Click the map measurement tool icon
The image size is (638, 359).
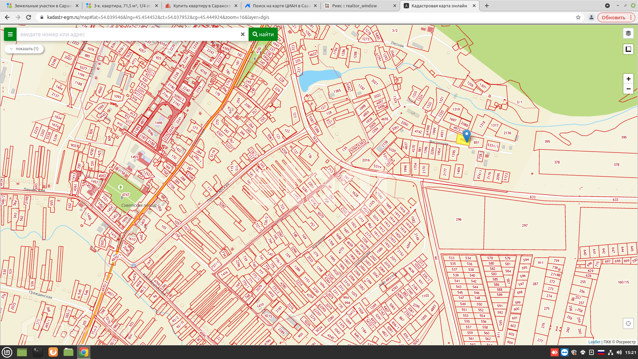[x=628, y=49]
